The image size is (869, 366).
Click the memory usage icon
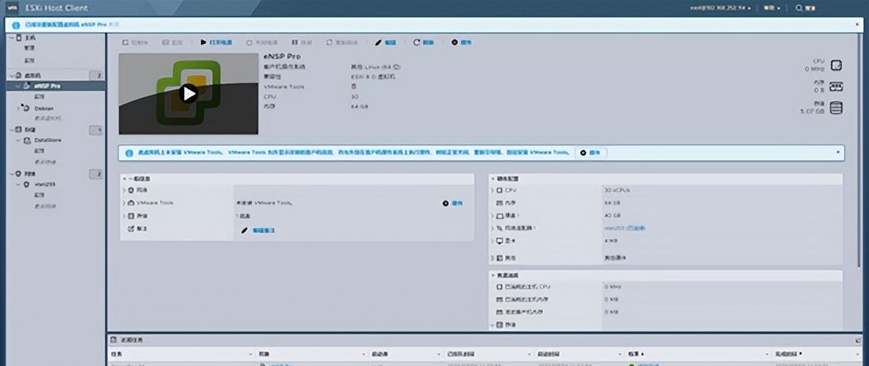click(x=836, y=86)
